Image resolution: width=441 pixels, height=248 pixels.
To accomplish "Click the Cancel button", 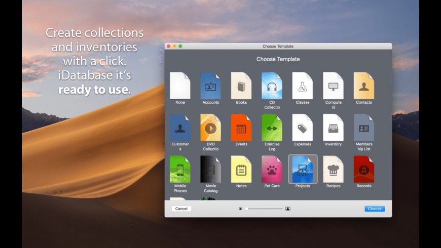I will click(181, 209).
